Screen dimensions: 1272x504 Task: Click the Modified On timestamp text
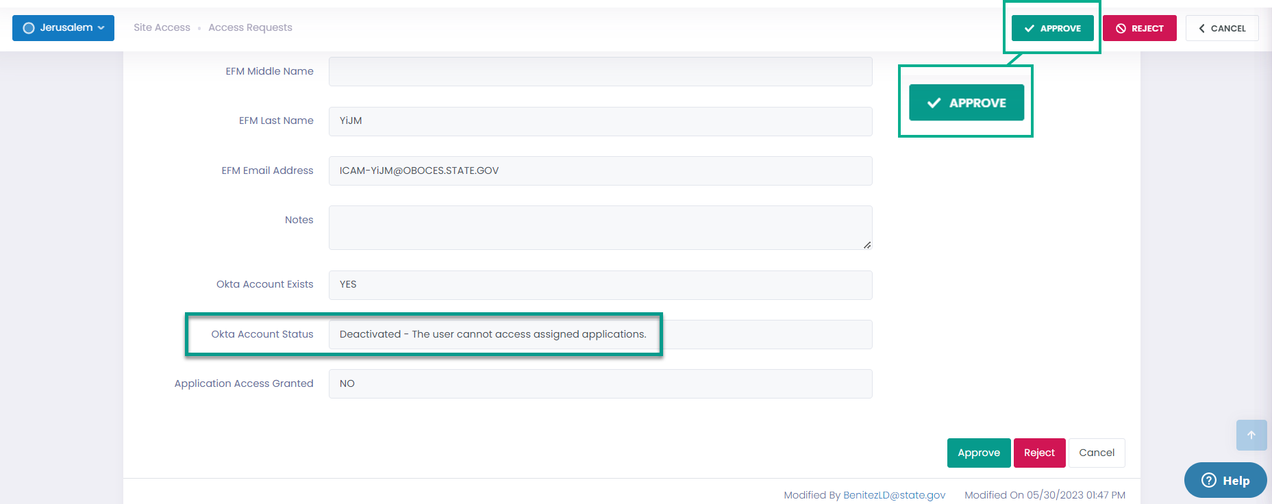(x=1045, y=495)
